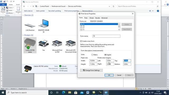Image resolution: width=169 pixels, height=95 pixels.
Task: Click Add a printer
Action: click(x=40, y=11)
